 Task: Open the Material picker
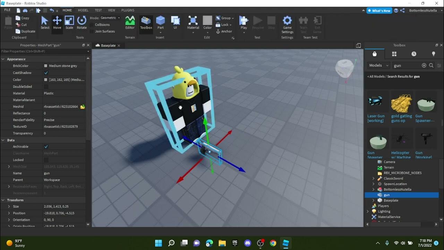click(193, 23)
